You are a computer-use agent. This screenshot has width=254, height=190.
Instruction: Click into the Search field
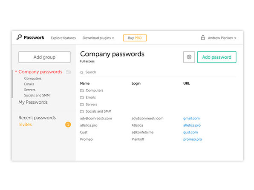point(158,72)
